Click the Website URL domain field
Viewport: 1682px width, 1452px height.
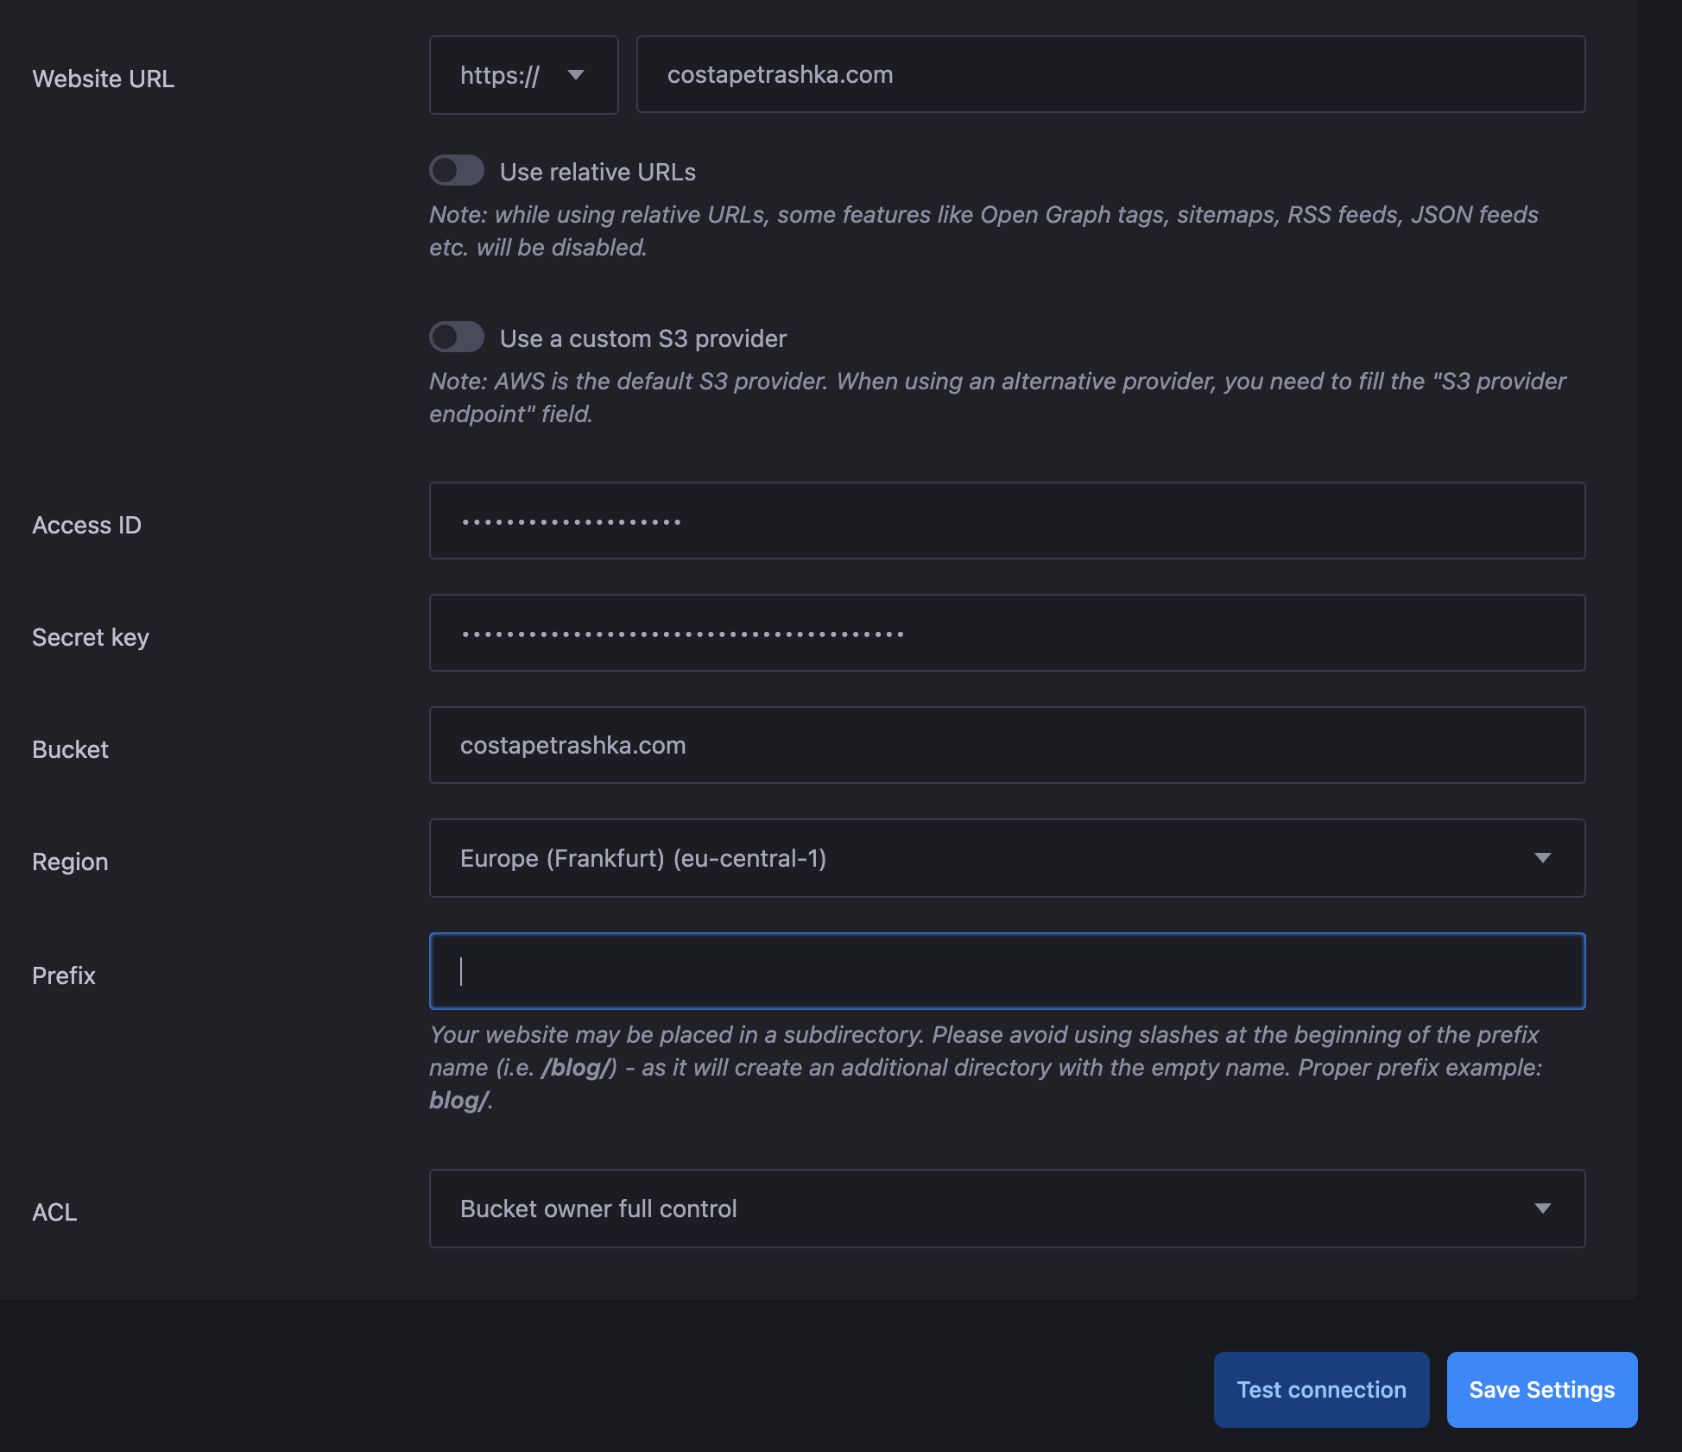coord(1110,75)
